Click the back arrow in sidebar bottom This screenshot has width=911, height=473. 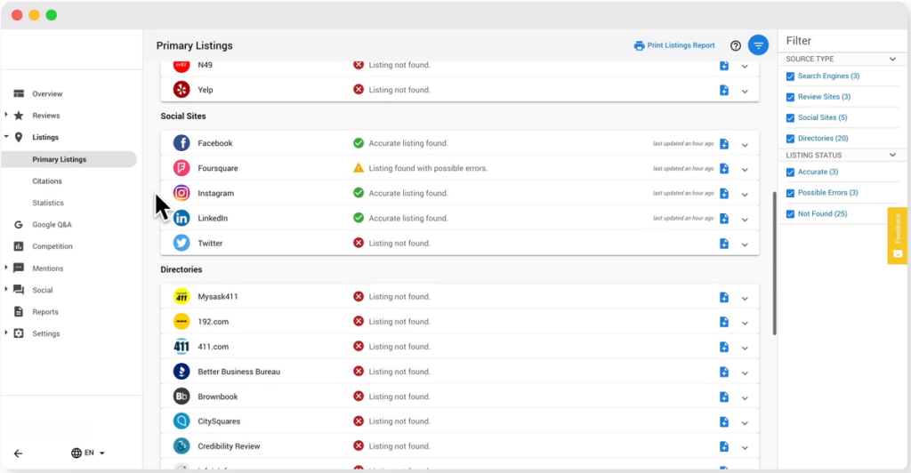(18, 453)
